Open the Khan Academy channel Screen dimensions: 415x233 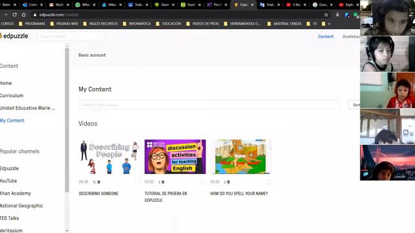click(x=16, y=194)
